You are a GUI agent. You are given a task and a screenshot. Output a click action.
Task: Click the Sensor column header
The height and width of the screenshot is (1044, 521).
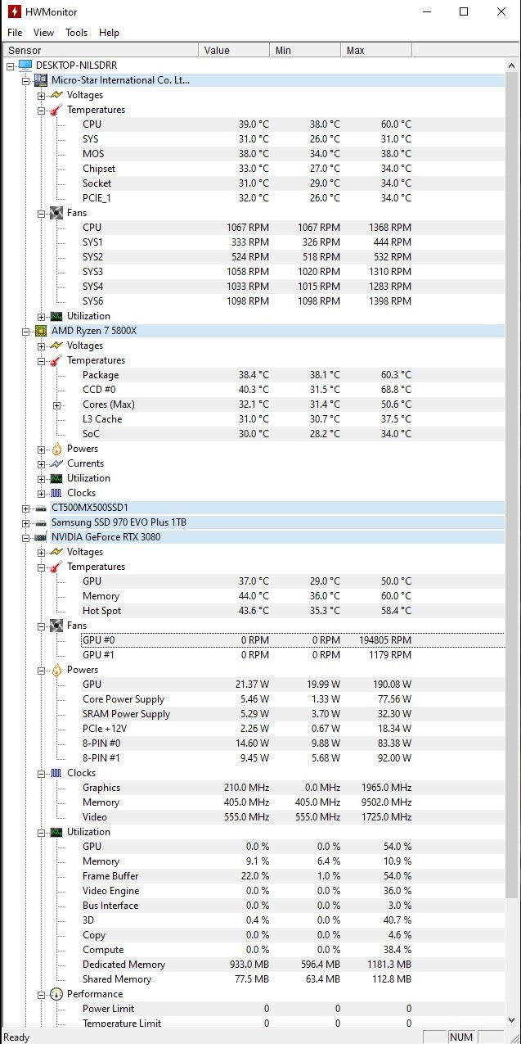pyautogui.click(x=100, y=50)
